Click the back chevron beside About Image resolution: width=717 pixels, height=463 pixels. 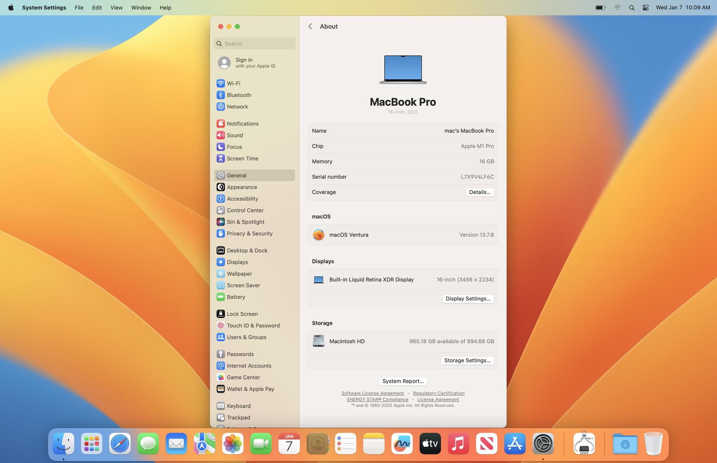pos(310,27)
